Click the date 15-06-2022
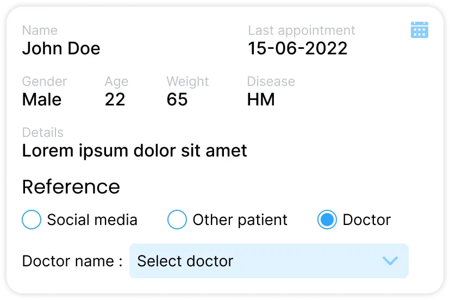The image size is (450, 300). 298,49
